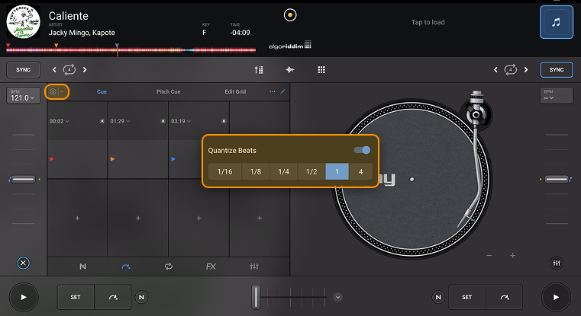Select the cue jump tab icon
581x316 pixels.
[126, 266]
